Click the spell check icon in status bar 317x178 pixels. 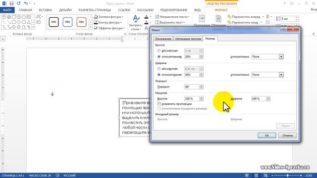pos(57,176)
